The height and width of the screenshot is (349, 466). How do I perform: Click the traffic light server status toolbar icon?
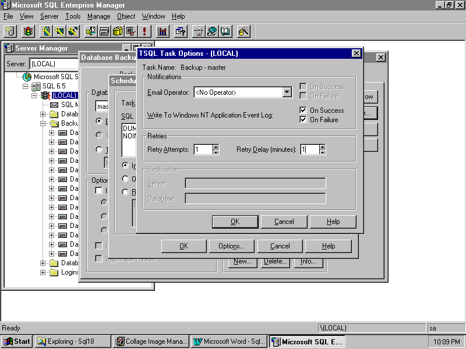28,31
